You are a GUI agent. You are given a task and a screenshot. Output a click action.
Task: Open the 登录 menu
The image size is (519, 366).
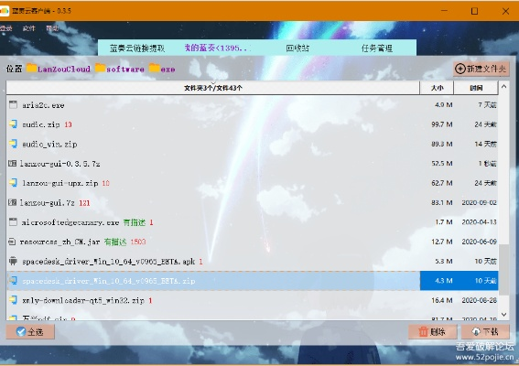coord(5,28)
